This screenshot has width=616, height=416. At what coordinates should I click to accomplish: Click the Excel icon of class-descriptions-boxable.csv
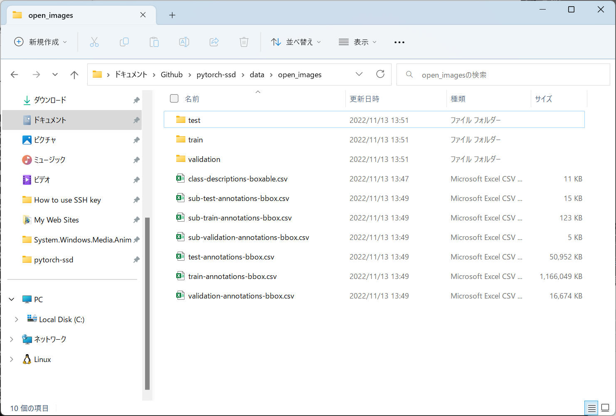(180, 178)
